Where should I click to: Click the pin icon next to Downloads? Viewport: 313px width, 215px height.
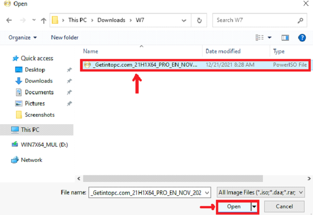69,81
